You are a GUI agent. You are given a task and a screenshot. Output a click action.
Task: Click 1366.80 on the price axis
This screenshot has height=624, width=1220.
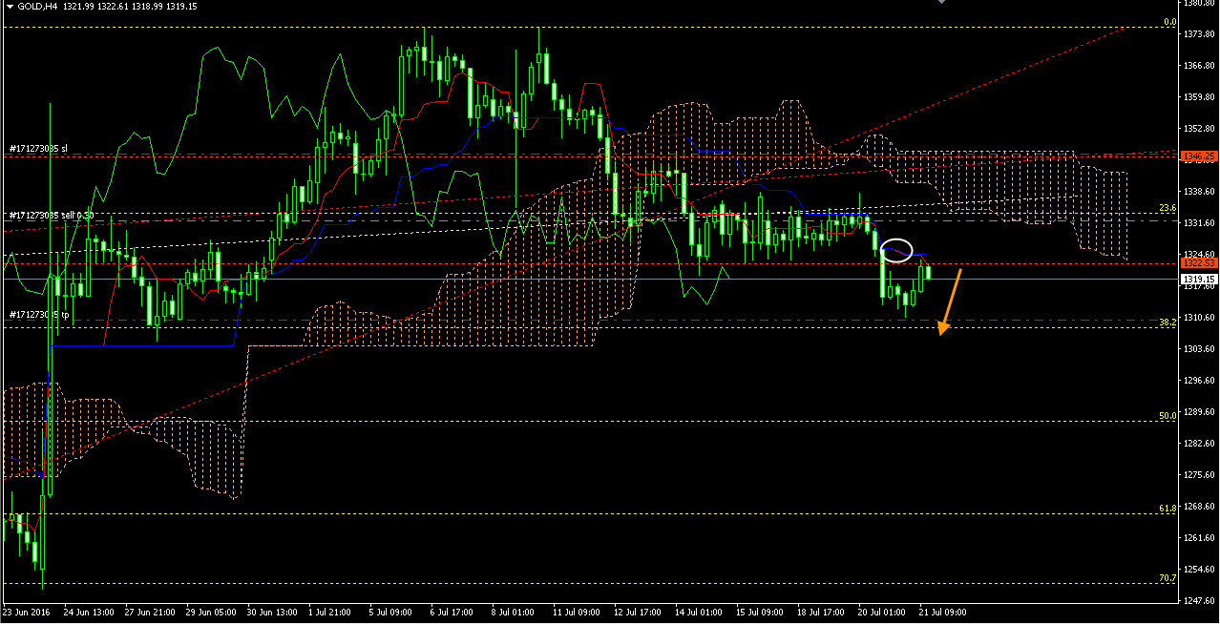[1200, 66]
